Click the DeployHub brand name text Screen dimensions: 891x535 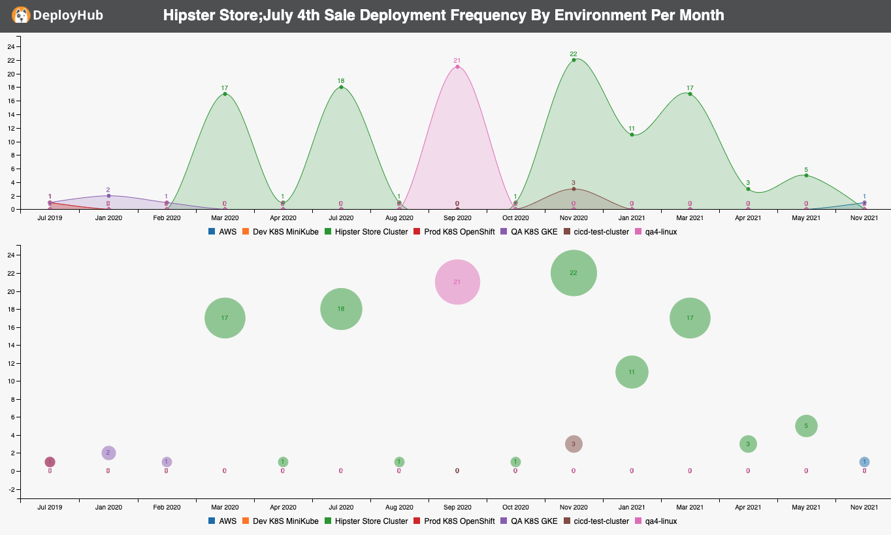point(68,15)
